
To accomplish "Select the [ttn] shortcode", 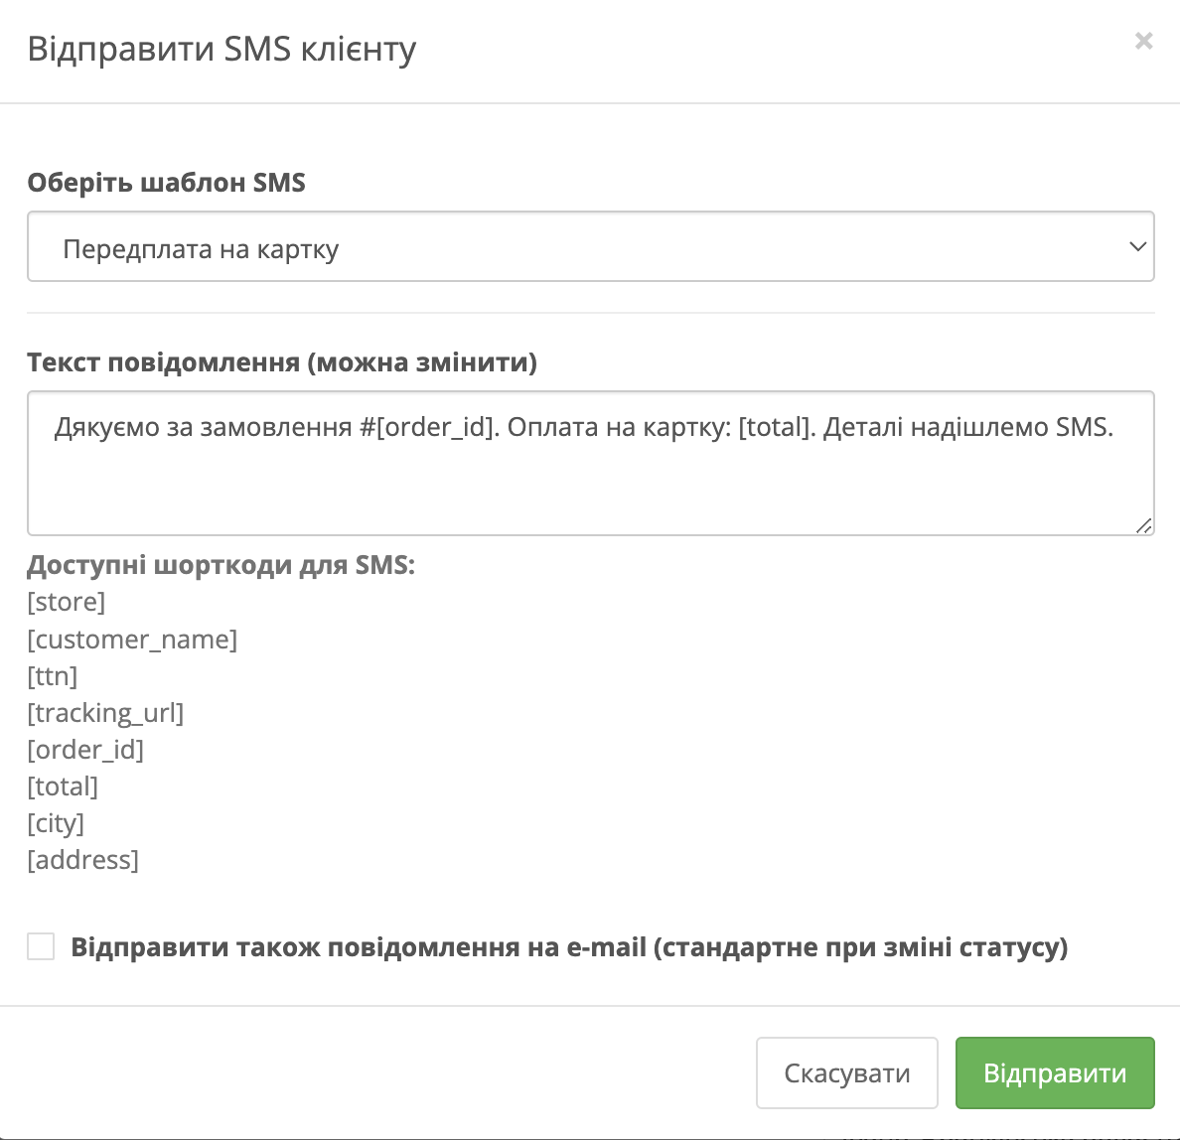I will pos(53,676).
